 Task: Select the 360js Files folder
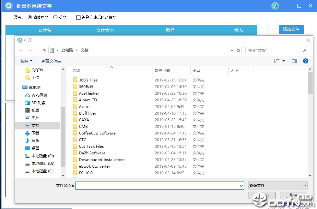click(88, 80)
